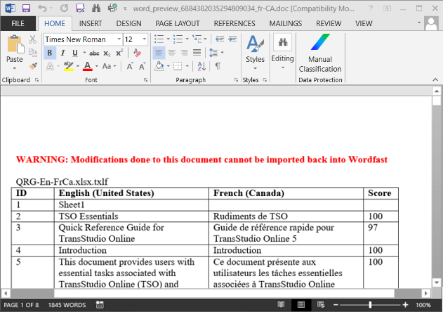This screenshot has width=443, height=312.
Task: Click the Save icon in title bar
Action: (x=26, y=8)
